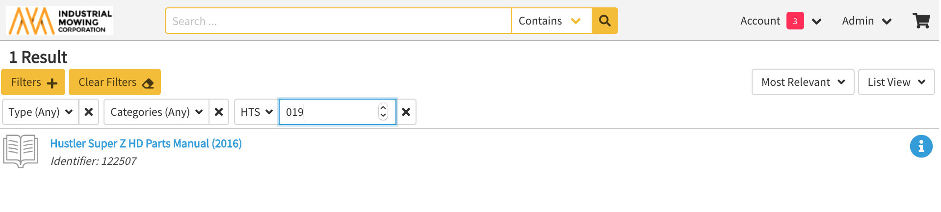Click the parts manual book icon
The width and height of the screenshot is (941, 212).
click(21, 151)
